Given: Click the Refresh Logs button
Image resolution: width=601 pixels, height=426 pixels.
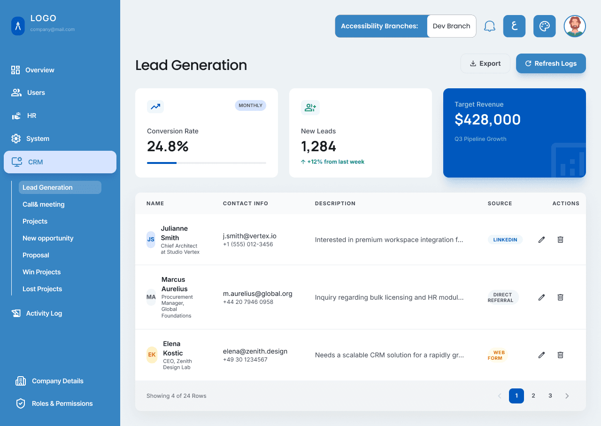Looking at the screenshot, I should [551, 63].
